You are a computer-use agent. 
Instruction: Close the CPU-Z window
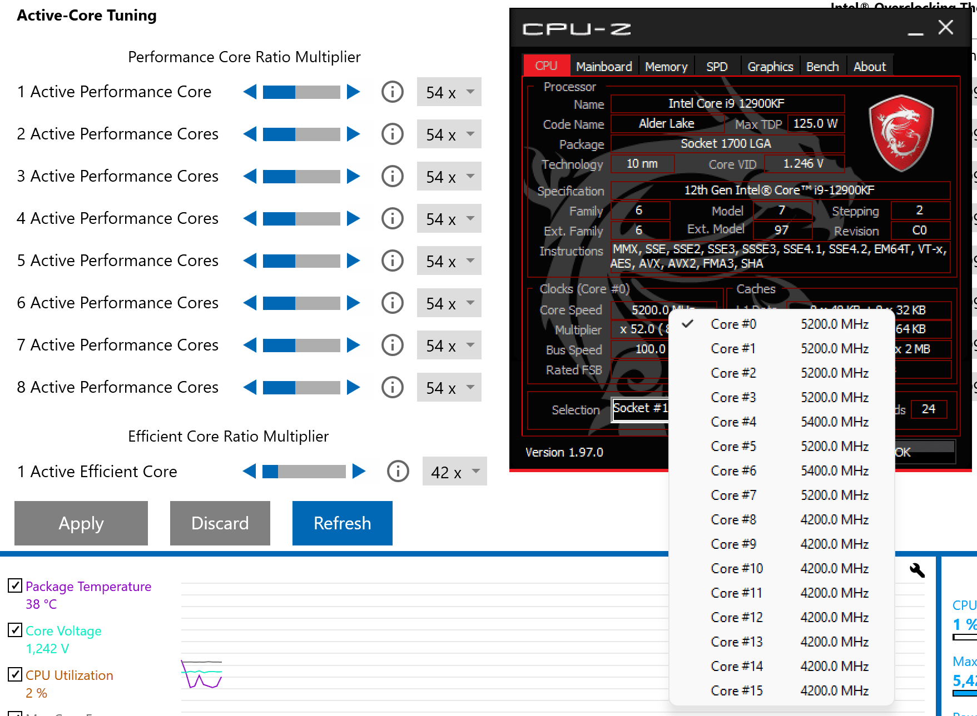click(946, 27)
